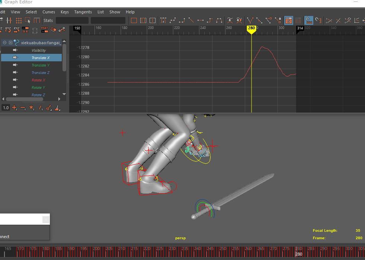Select the Translate Y channel

41,65
